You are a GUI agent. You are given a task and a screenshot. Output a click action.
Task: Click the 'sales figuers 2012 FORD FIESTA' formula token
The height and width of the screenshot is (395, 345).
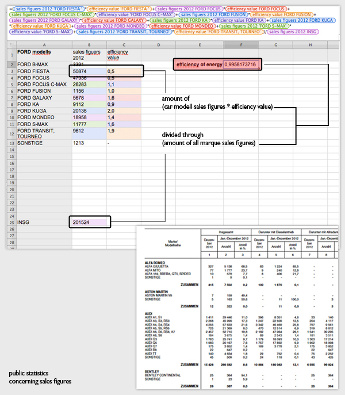[49, 9]
